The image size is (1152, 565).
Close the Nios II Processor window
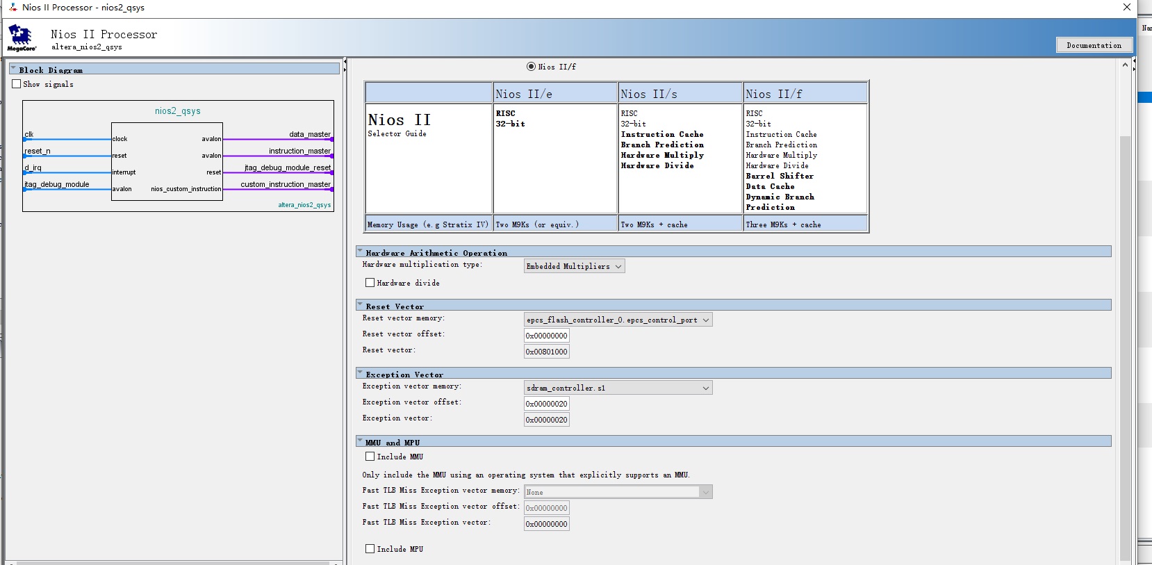point(1127,7)
